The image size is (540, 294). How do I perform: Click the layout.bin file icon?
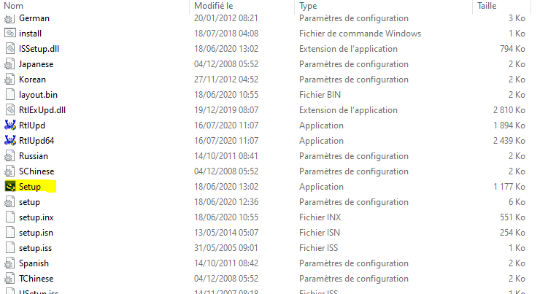tap(9, 95)
